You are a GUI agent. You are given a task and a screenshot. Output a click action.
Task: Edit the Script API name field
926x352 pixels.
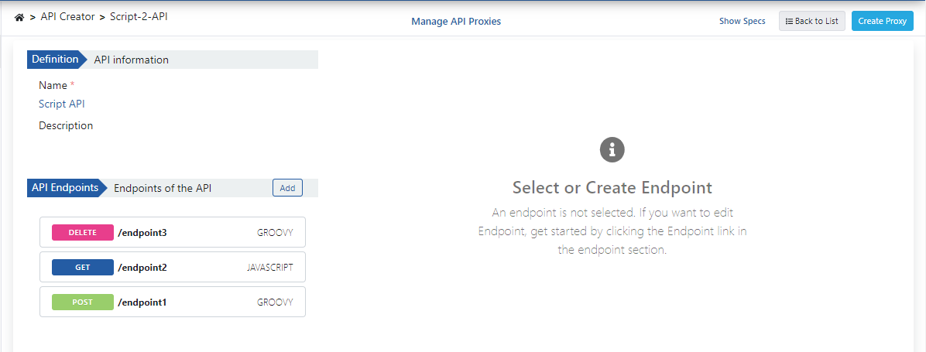(x=62, y=104)
